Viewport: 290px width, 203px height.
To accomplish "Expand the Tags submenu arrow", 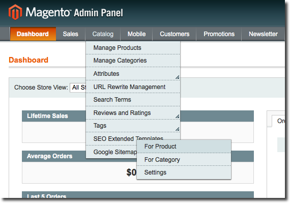I will tap(178, 129).
